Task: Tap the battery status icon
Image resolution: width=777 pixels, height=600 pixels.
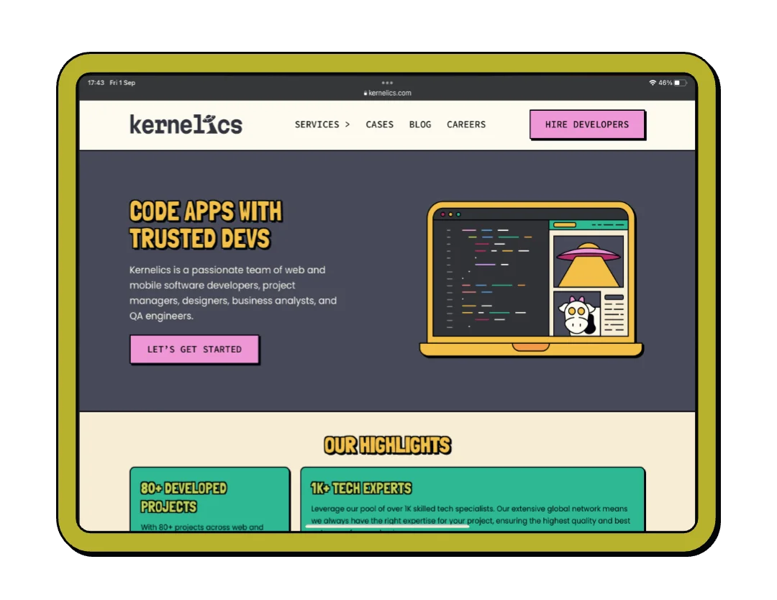Action: pyautogui.click(x=680, y=83)
